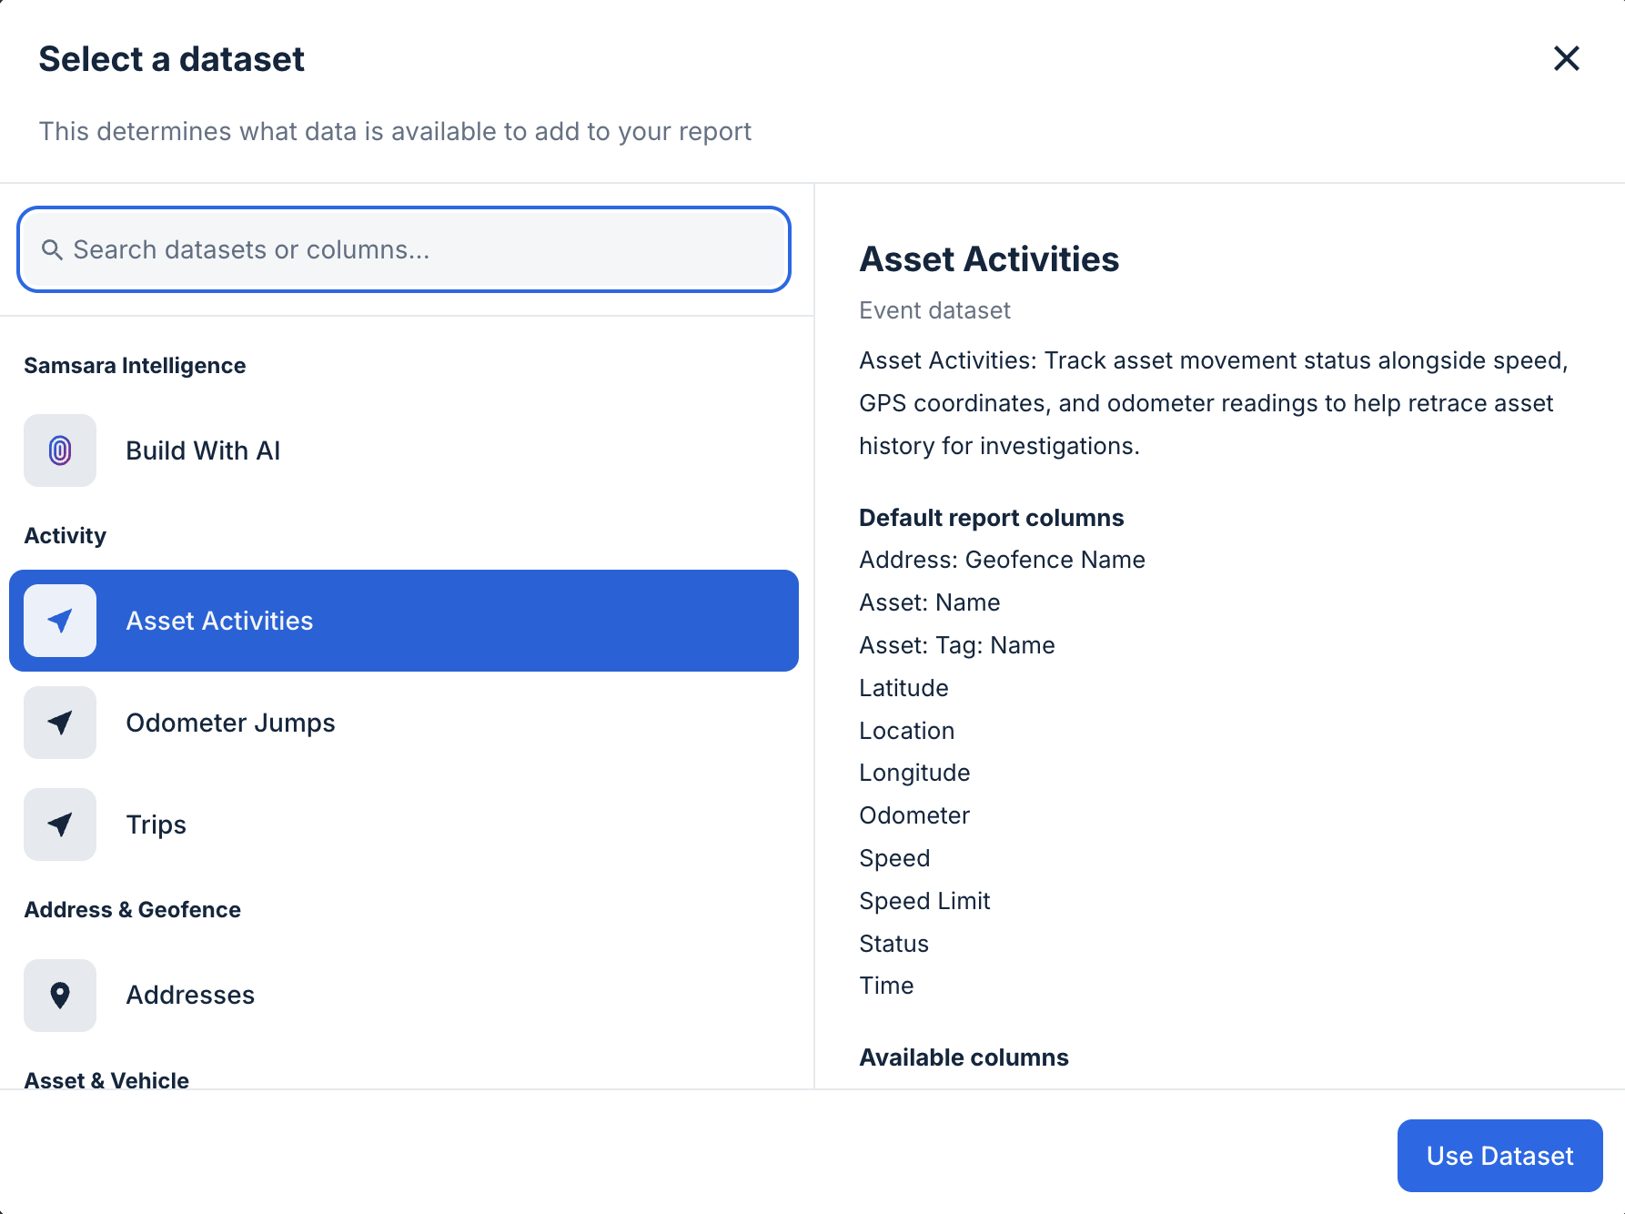This screenshot has height=1214, width=1625.
Task: Select the Addresses dataset
Action: click(189, 995)
